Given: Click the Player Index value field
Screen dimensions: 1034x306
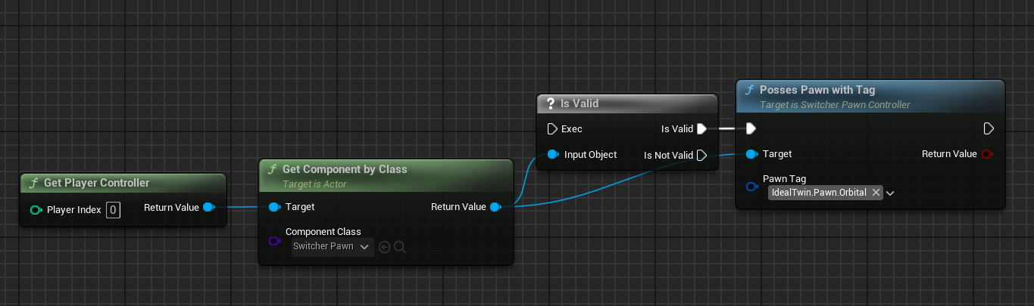Looking at the screenshot, I should [113, 209].
